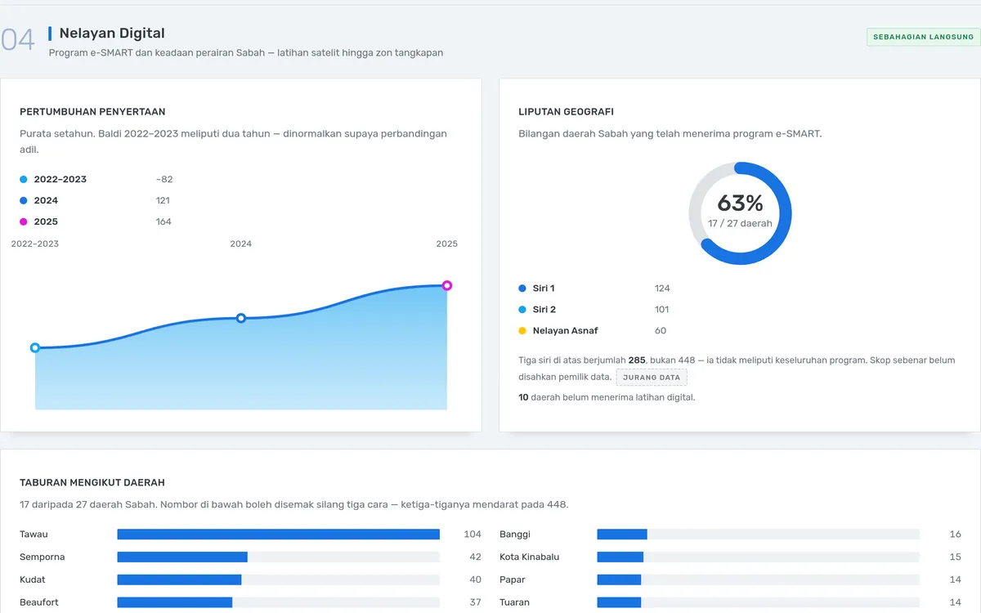Click the PERTUMBUHAN PENYERTAAN card title

coord(92,112)
